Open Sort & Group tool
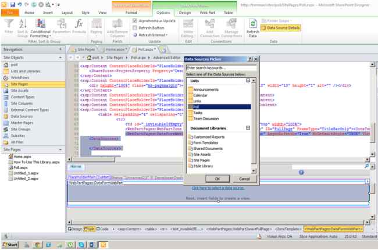This screenshot has width=378, height=250. point(23,28)
